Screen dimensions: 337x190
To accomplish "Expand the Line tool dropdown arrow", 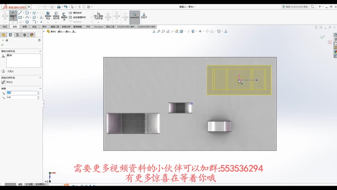I will click(x=23, y=13).
